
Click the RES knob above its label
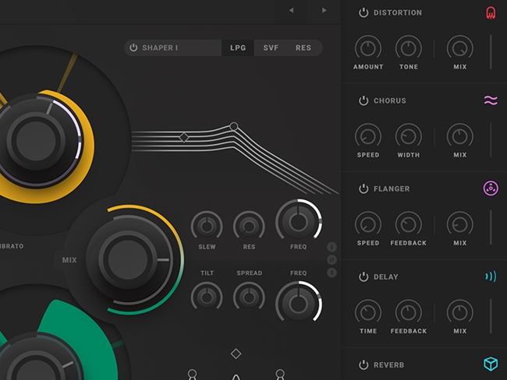pos(249,227)
